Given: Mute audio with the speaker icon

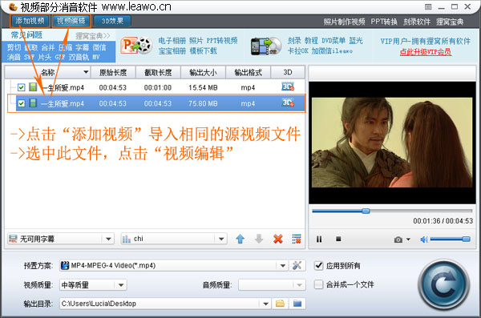Looking at the screenshot, I should (x=424, y=240).
